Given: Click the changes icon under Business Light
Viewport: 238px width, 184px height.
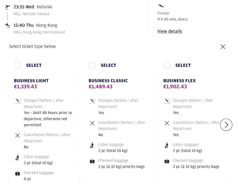Looking at the screenshot, I should click(x=17, y=101).
